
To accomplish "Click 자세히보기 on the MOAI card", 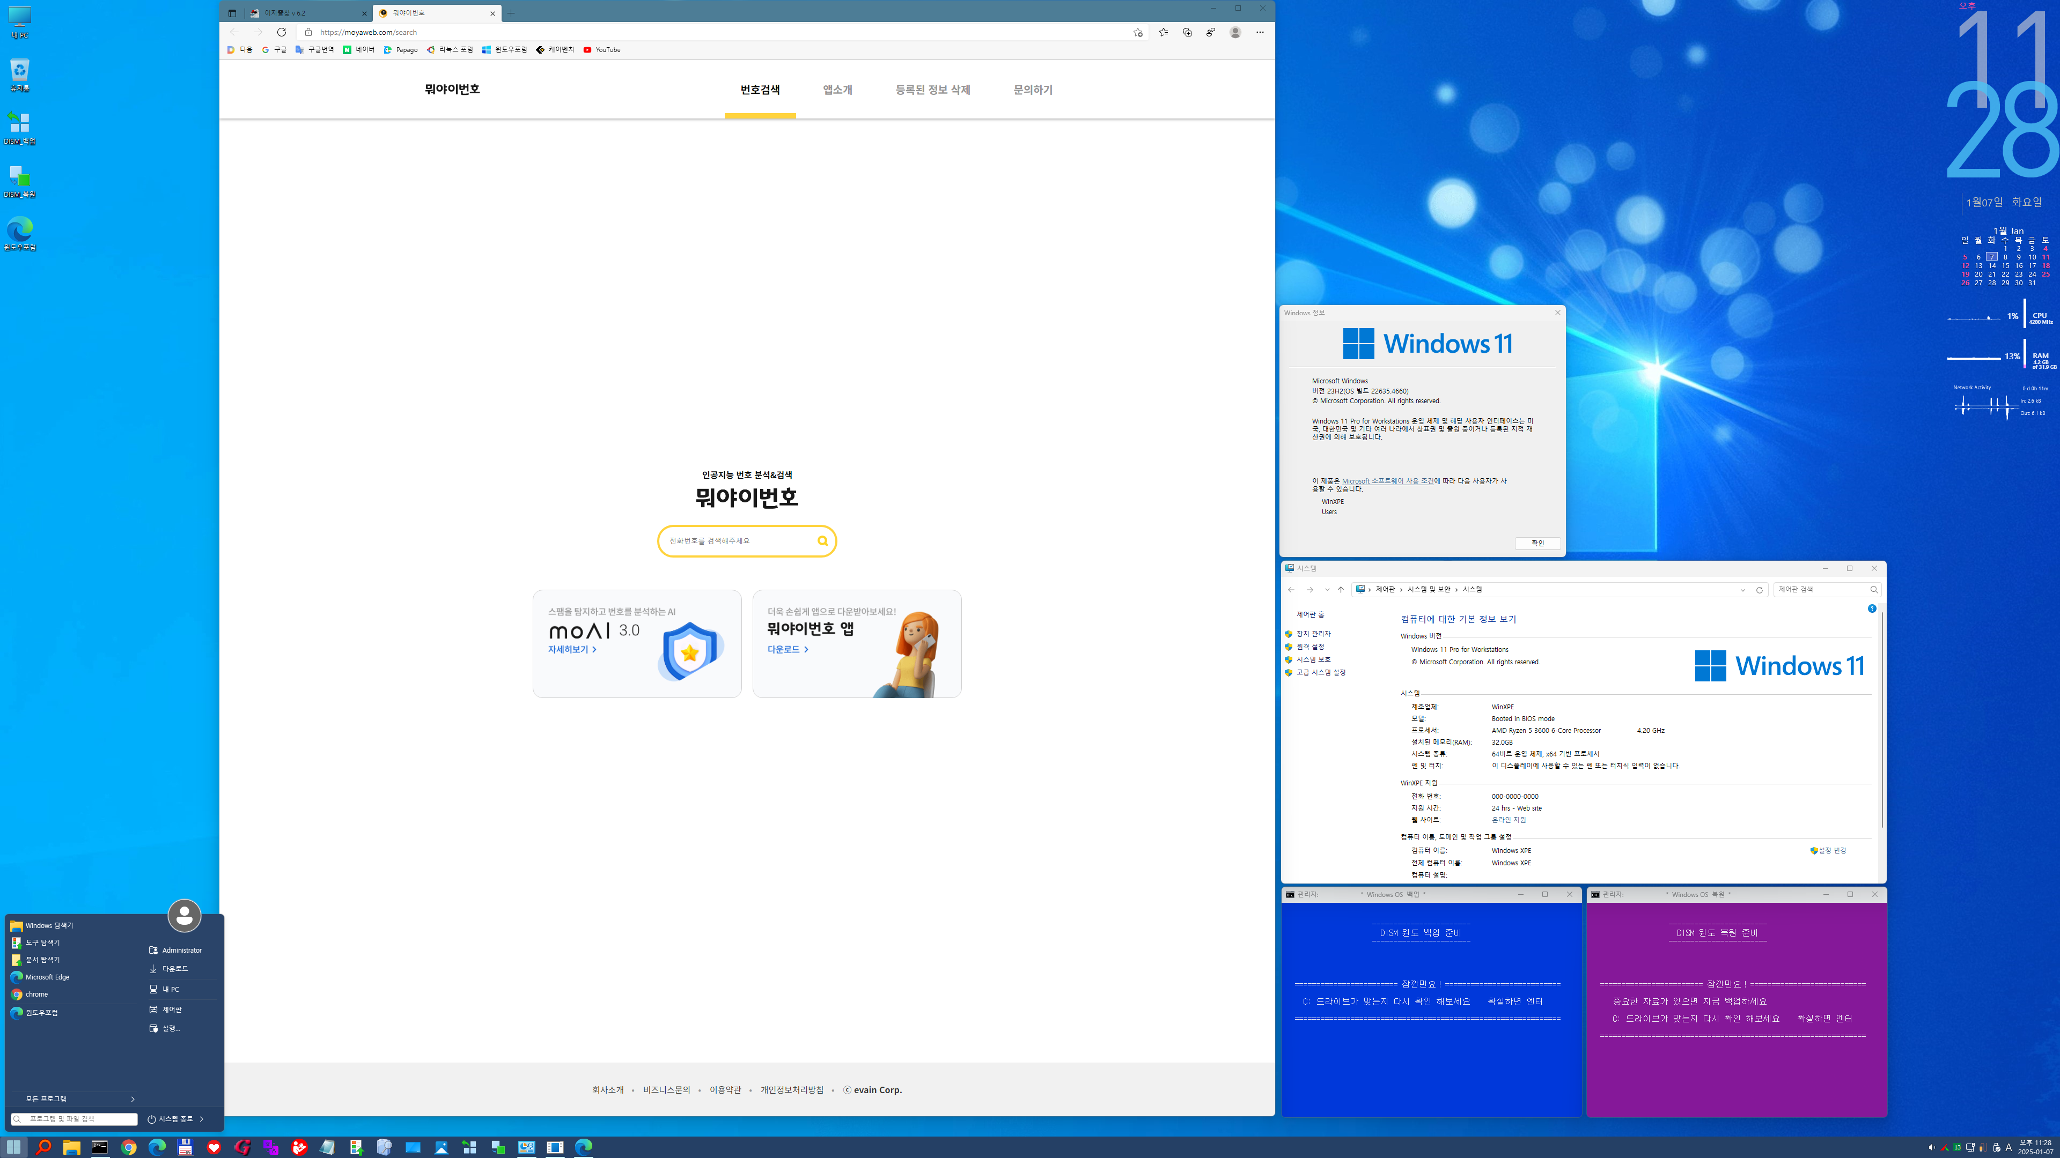I will pos(572,650).
